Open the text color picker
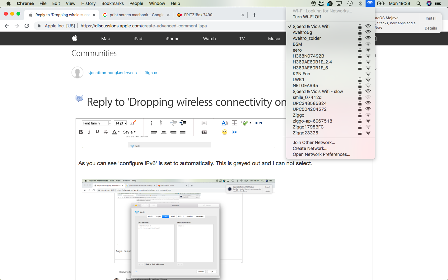The image size is (448, 280). tap(114, 132)
